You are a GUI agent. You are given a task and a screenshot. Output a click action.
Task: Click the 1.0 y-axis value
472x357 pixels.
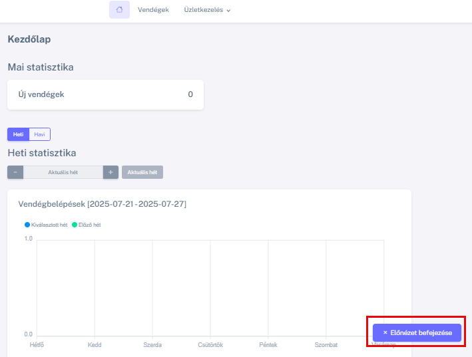tap(29, 239)
